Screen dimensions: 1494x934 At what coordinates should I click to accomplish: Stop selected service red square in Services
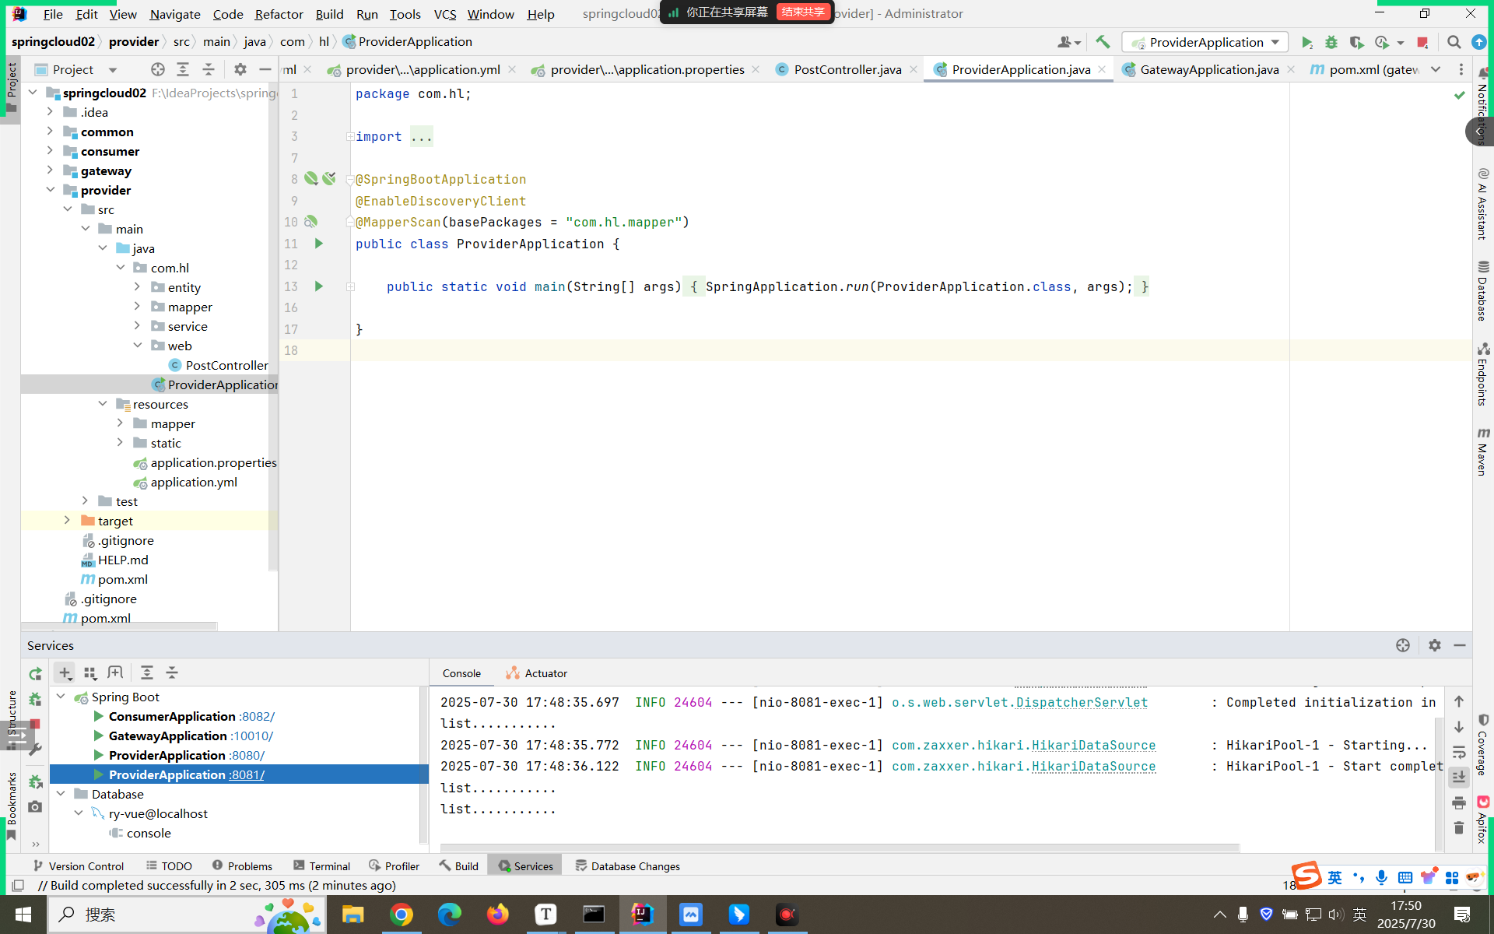(35, 724)
